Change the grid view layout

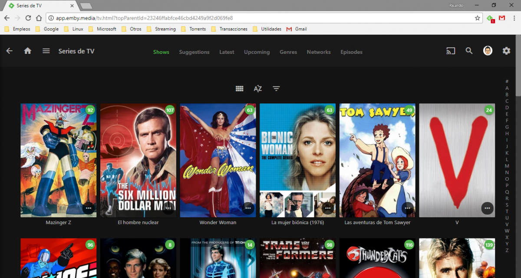pyautogui.click(x=239, y=89)
